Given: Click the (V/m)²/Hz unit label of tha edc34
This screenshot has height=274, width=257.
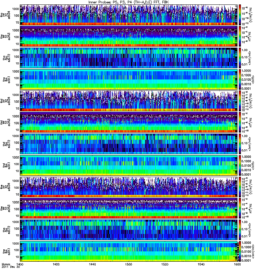Looking at the screenshot, I should pos(251,15).
